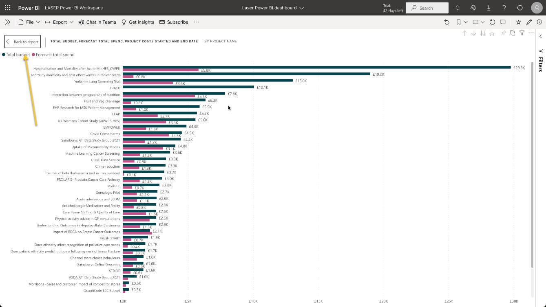546x307 pixels.
Task: Click the chart's vertical scrollbar
Action: pyautogui.click(x=533, y=164)
